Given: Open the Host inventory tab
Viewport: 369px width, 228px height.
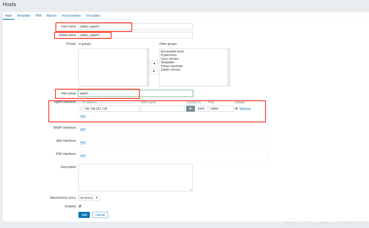Looking at the screenshot, I should pos(71,16).
